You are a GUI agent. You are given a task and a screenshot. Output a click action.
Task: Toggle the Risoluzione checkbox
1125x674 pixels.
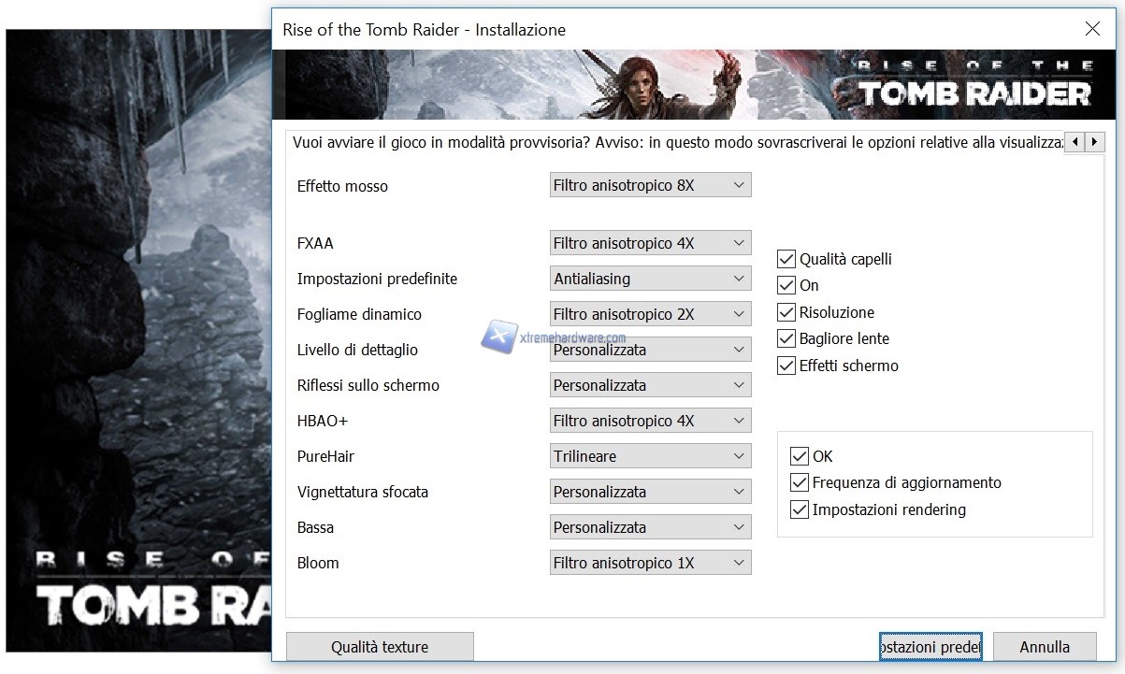786,312
